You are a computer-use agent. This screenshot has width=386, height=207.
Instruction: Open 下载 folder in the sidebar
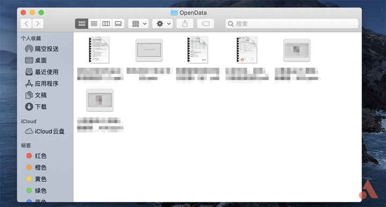pos(36,107)
